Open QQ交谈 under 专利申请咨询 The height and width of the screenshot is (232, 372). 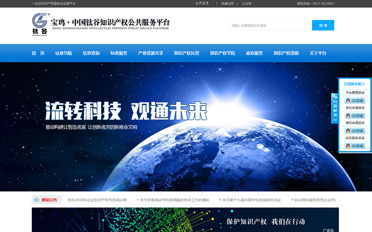(355, 116)
